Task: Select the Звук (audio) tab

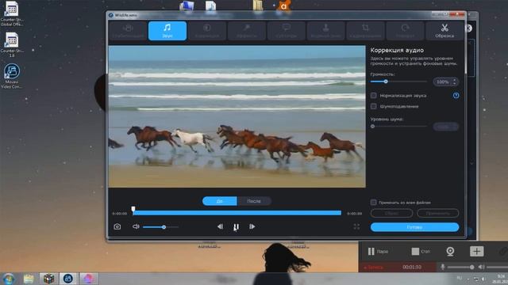Action: click(x=167, y=31)
